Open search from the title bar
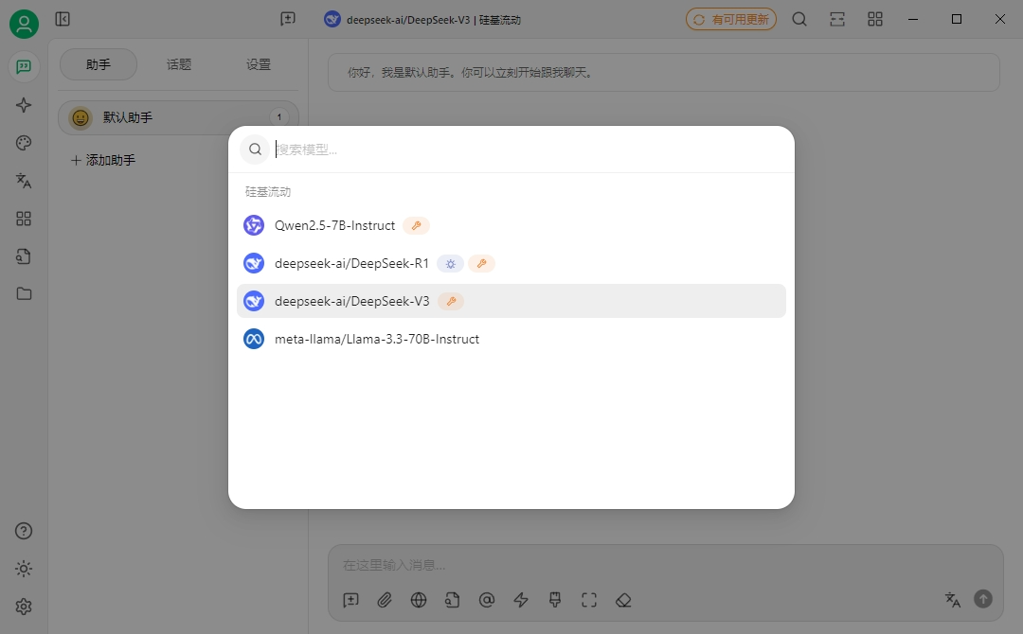This screenshot has height=634, width=1023. point(799,19)
